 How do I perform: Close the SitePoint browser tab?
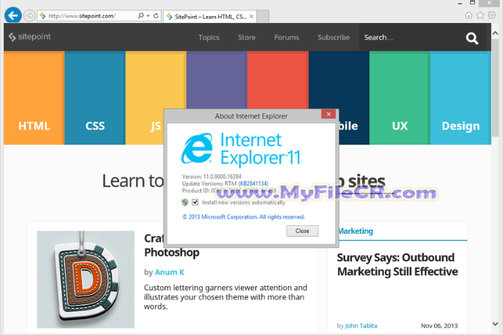coord(251,16)
